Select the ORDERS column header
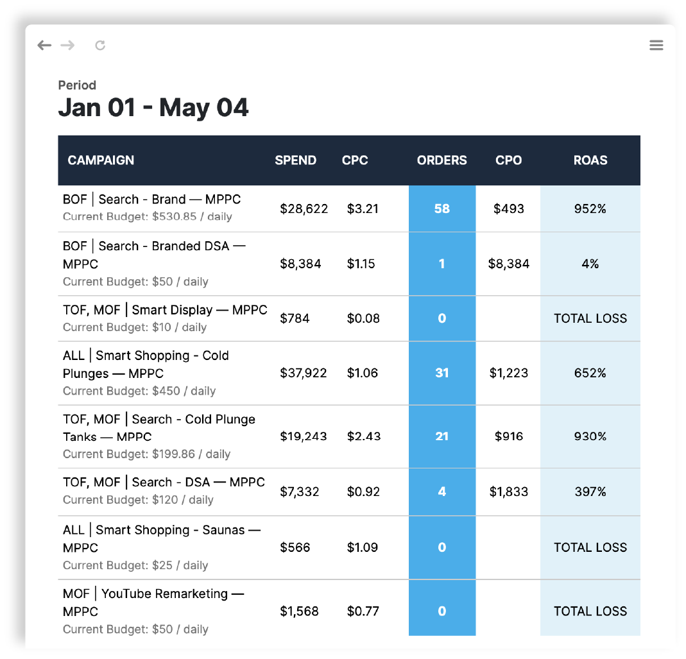 tap(442, 160)
